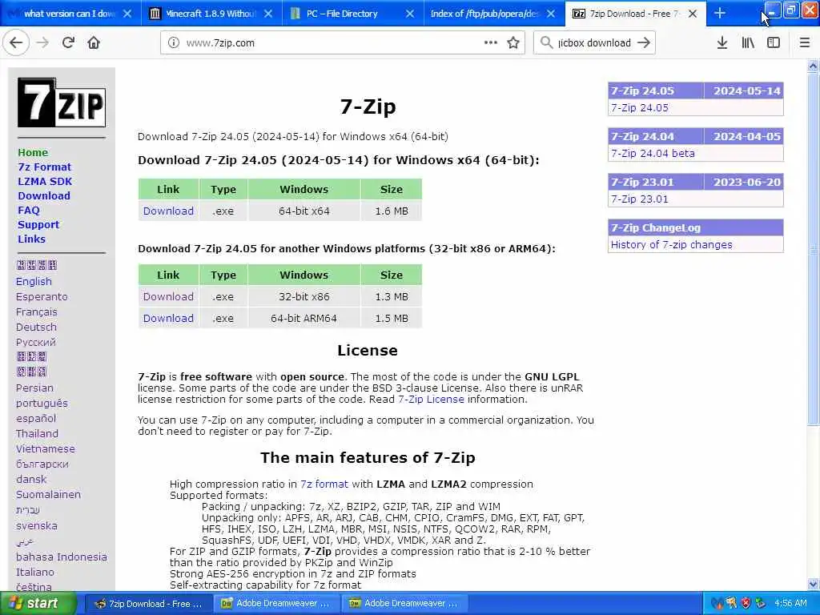
Task: Switch language to Français
Action: (x=37, y=312)
